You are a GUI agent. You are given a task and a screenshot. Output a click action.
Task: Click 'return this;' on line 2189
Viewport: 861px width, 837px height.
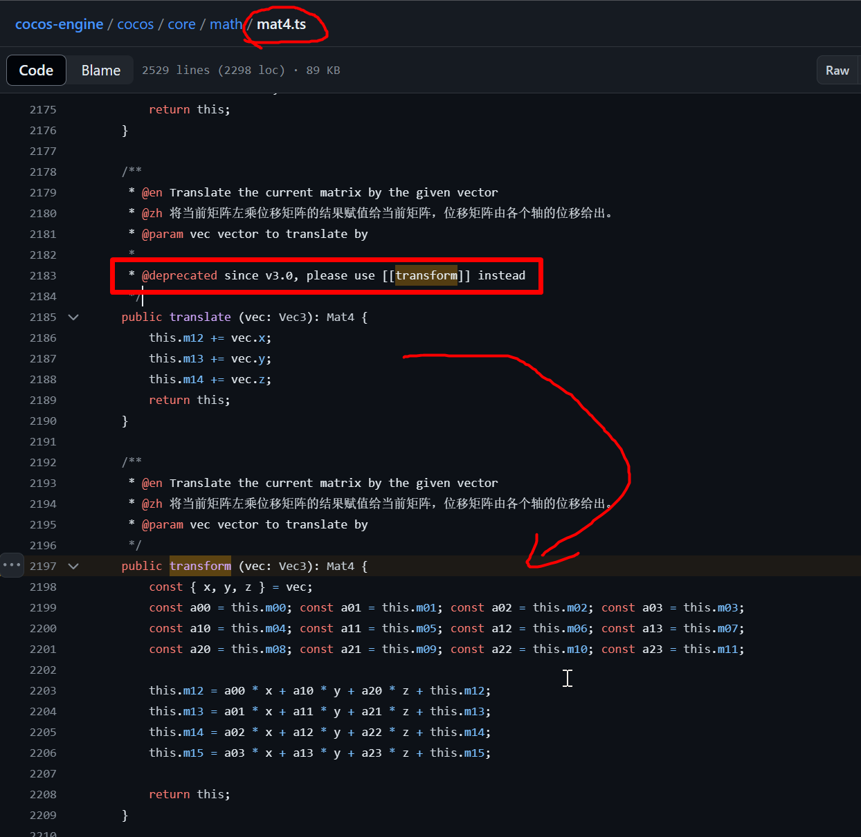190,400
